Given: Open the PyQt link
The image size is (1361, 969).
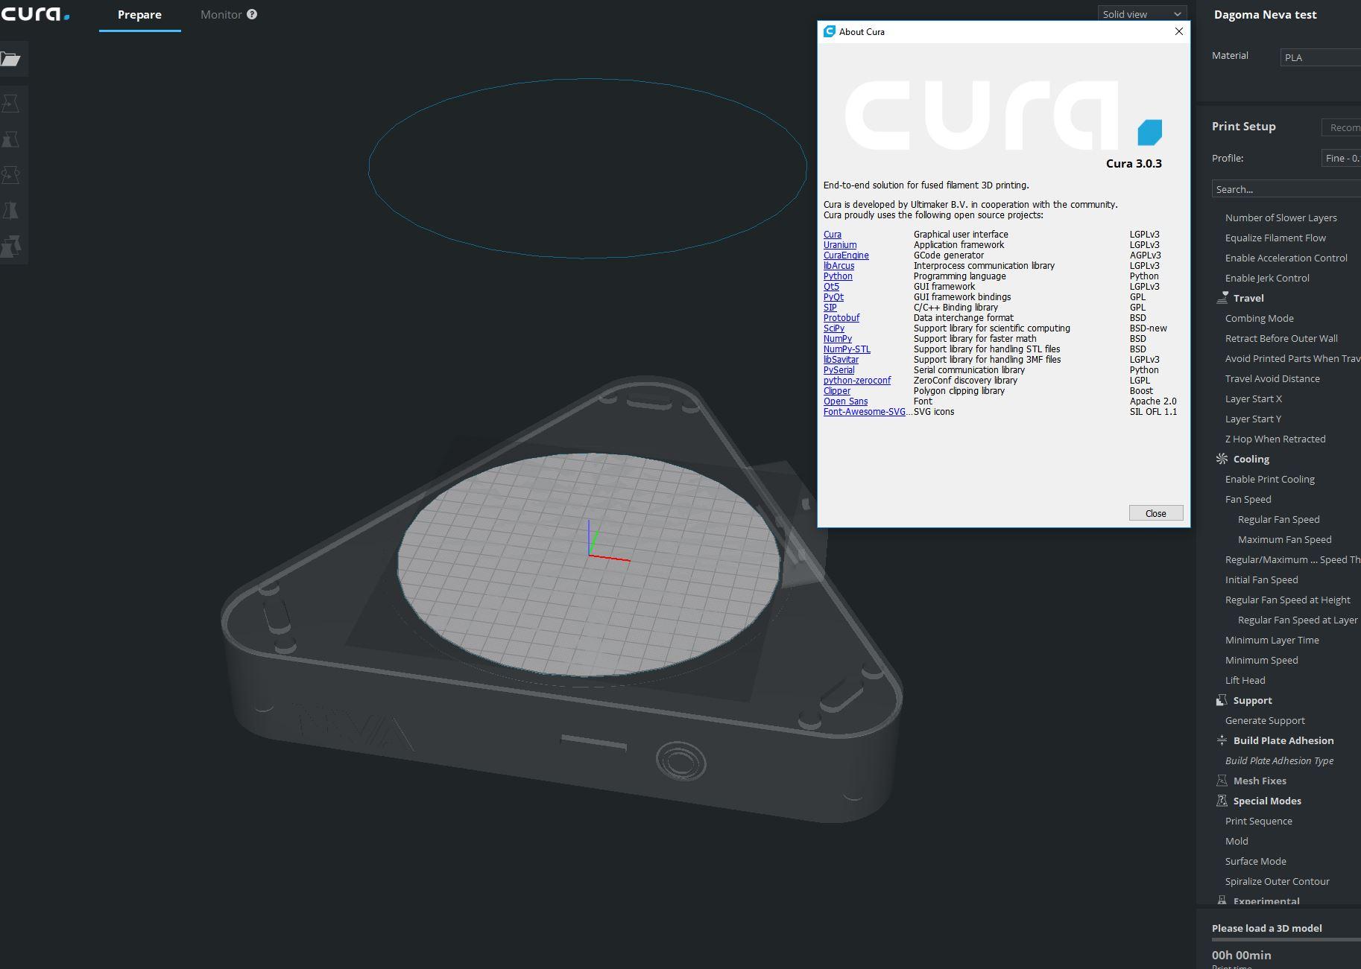Looking at the screenshot, I should (833, 297).
